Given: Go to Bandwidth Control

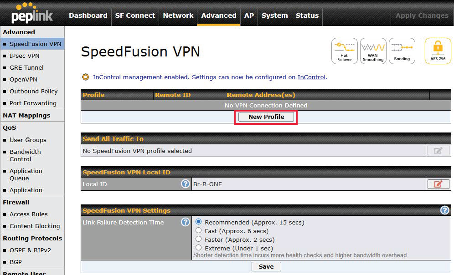Looking at the screenshot, I should 25,155.
